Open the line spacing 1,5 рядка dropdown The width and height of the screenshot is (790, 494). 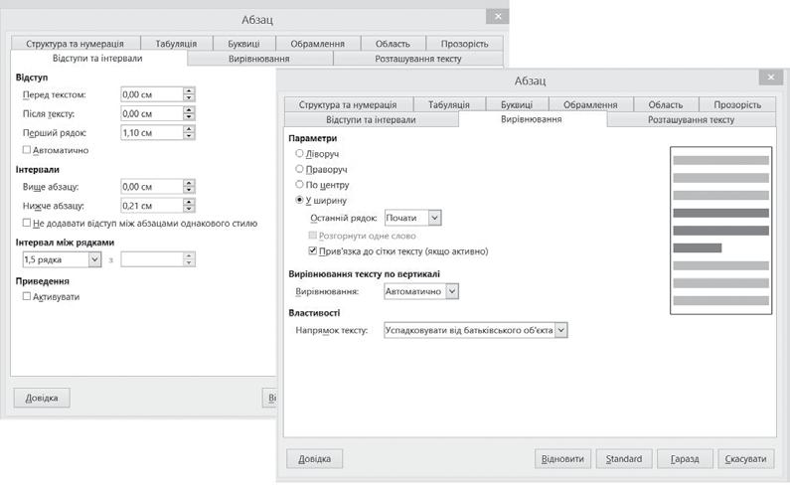click(94, 259)
